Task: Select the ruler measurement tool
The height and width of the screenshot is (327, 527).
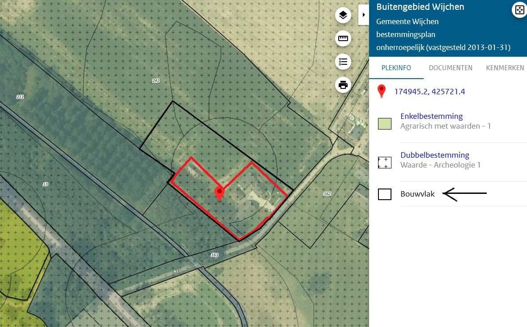Action: (343, 38)
